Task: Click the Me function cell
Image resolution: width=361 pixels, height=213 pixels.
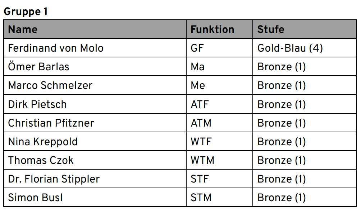Action: click(198, 85)
